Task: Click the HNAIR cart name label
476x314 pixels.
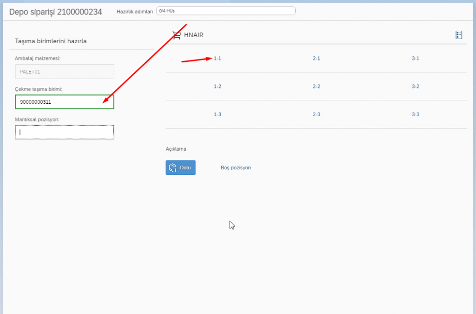Action: 194,35
